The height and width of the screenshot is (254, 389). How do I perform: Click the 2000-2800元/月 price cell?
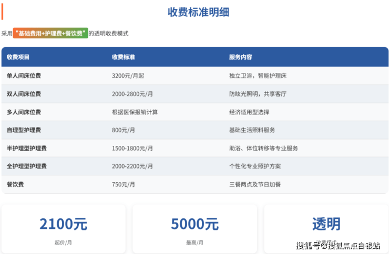[132, 94]
